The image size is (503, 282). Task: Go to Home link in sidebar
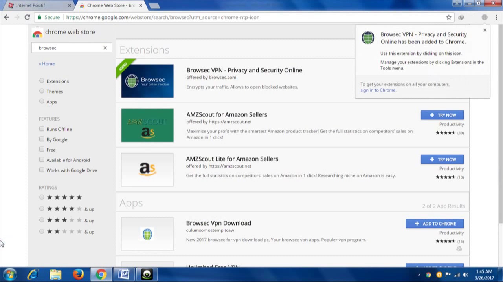[x=47, y=64]
